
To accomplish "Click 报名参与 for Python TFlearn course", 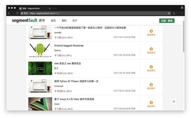I will click(x=151, y=88).
